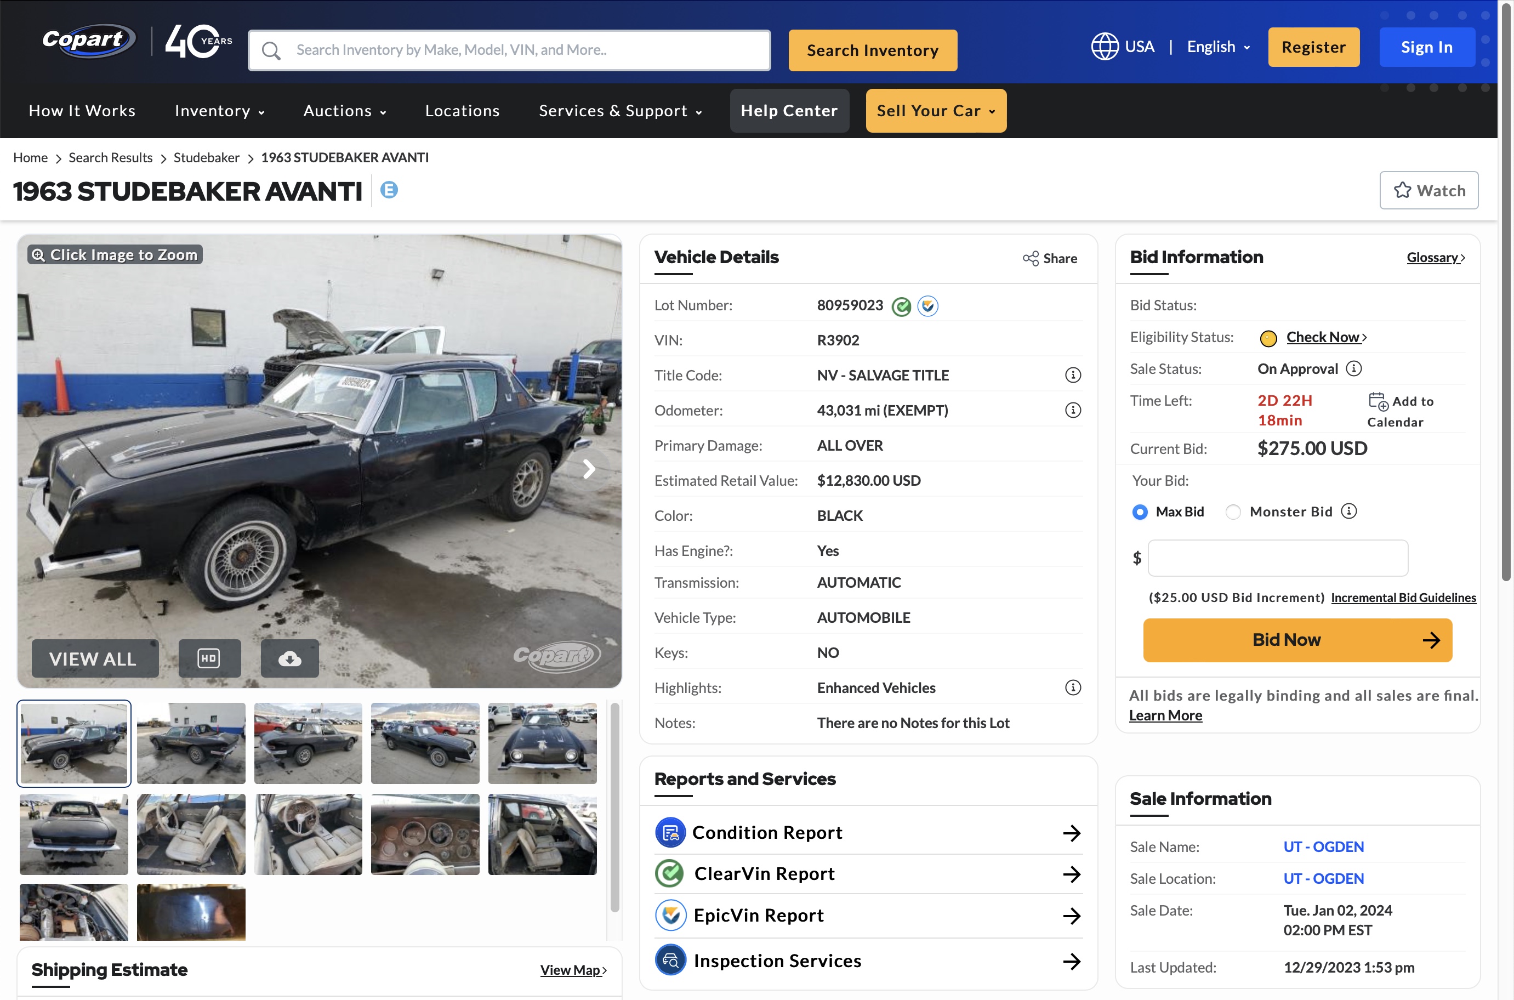Open the Monster Bid info icon
Screen dimensions: 1514x1000
tap(1348, 512)
